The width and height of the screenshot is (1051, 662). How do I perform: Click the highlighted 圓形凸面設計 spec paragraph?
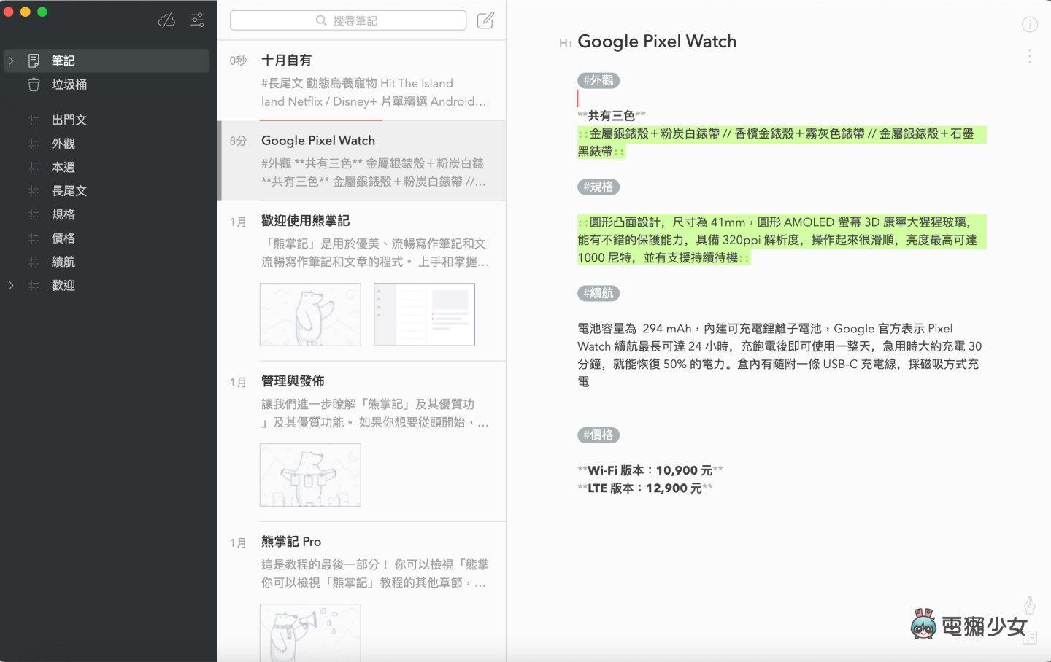[x=782, y=240]
